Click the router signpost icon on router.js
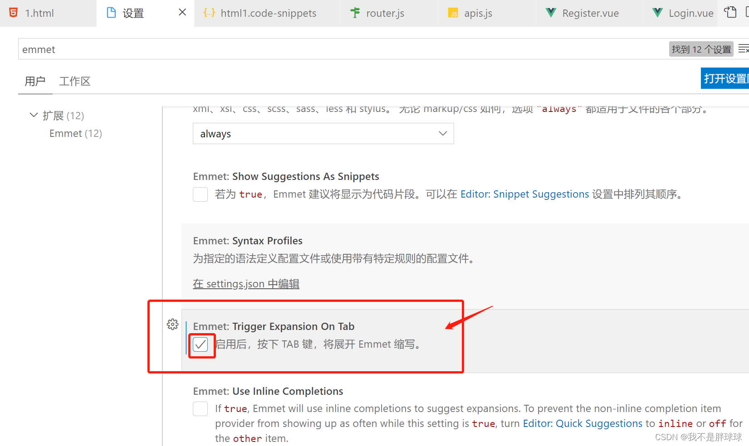Image resolution: width=749 pixels, height=446 pixels. [355, 13]
